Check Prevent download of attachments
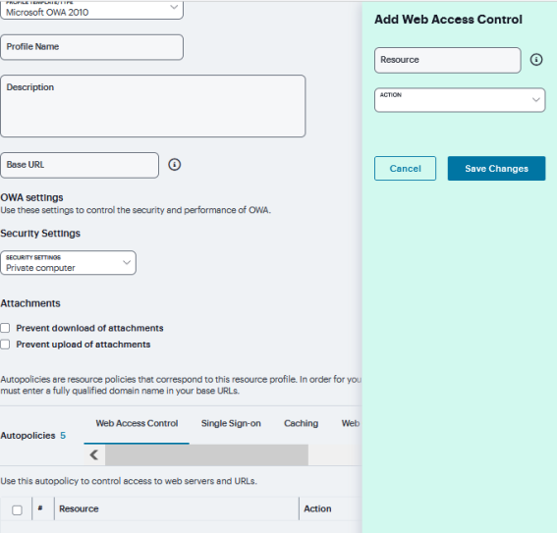The image size is (557, 533). pos(5,328)
